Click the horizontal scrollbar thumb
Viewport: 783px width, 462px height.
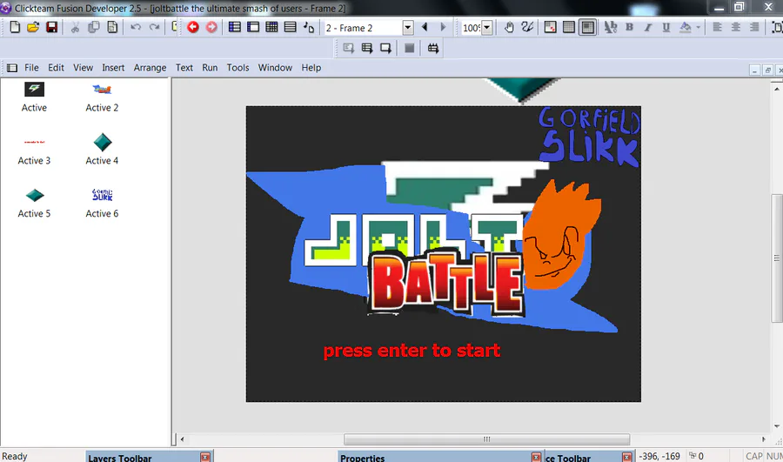coord(486,439)
